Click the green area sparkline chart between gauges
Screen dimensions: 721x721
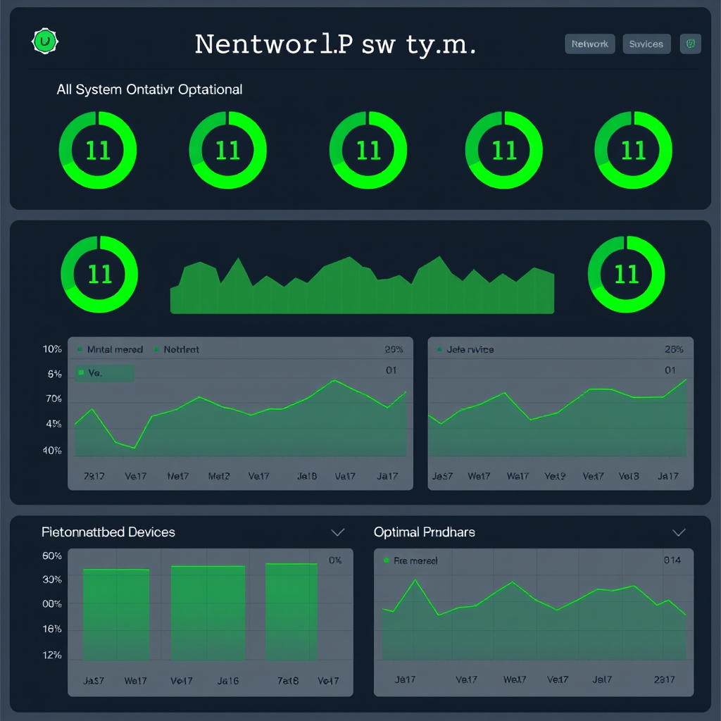362,285
